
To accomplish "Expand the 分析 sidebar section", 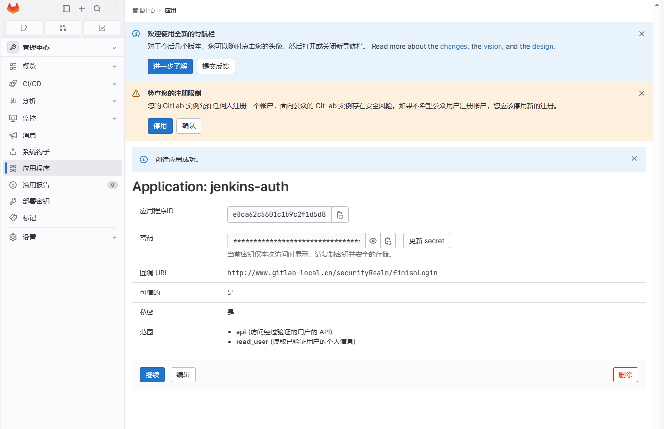I will (x=63, y=101).
